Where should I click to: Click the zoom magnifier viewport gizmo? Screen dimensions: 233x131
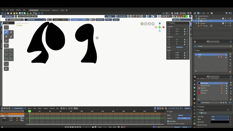coord(153,24)
